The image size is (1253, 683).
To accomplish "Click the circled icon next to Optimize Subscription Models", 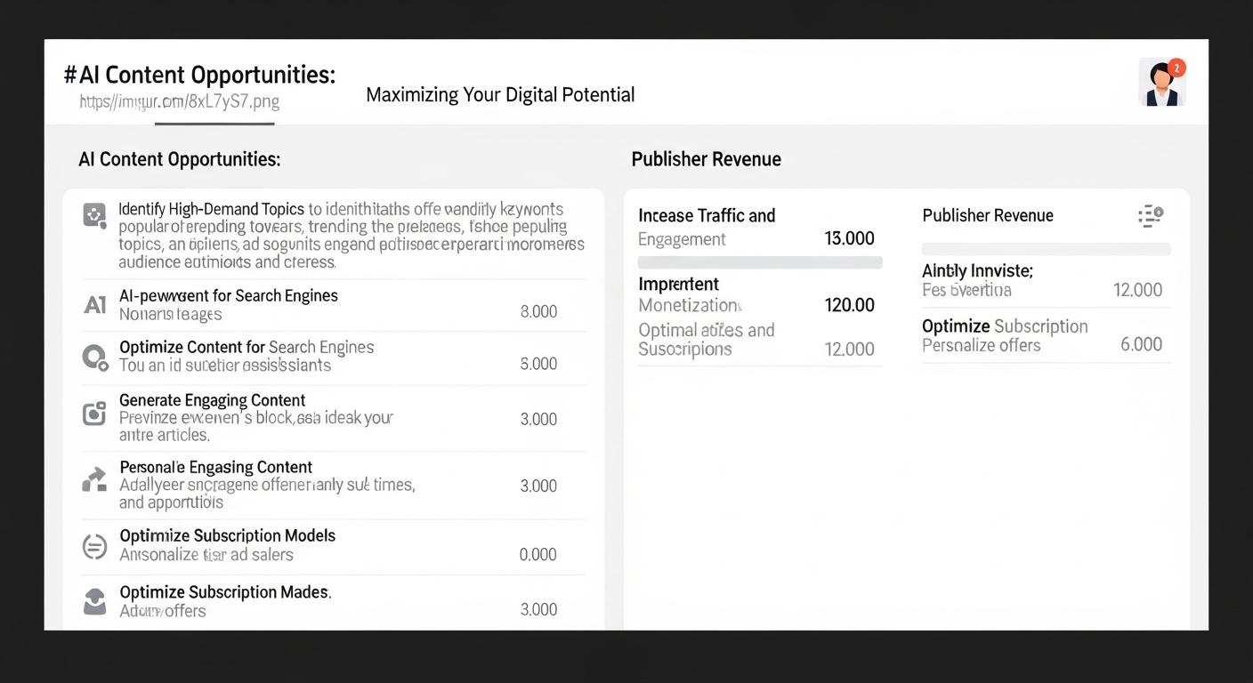I will coord(94,546).
